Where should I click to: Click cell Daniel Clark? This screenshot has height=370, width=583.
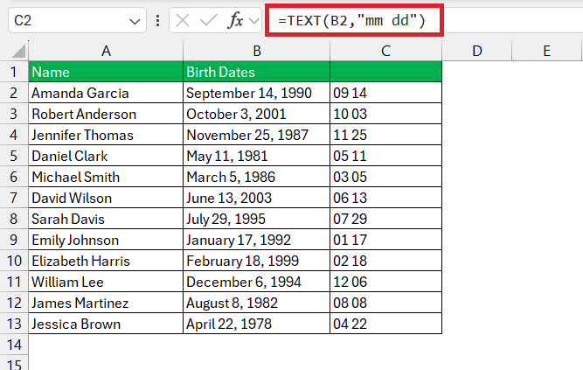tap(106, 156)
